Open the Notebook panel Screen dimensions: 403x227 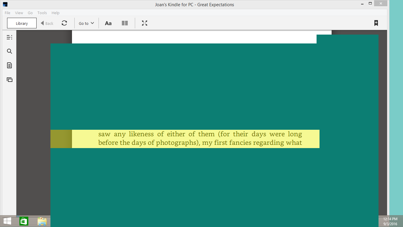[9, 65]
